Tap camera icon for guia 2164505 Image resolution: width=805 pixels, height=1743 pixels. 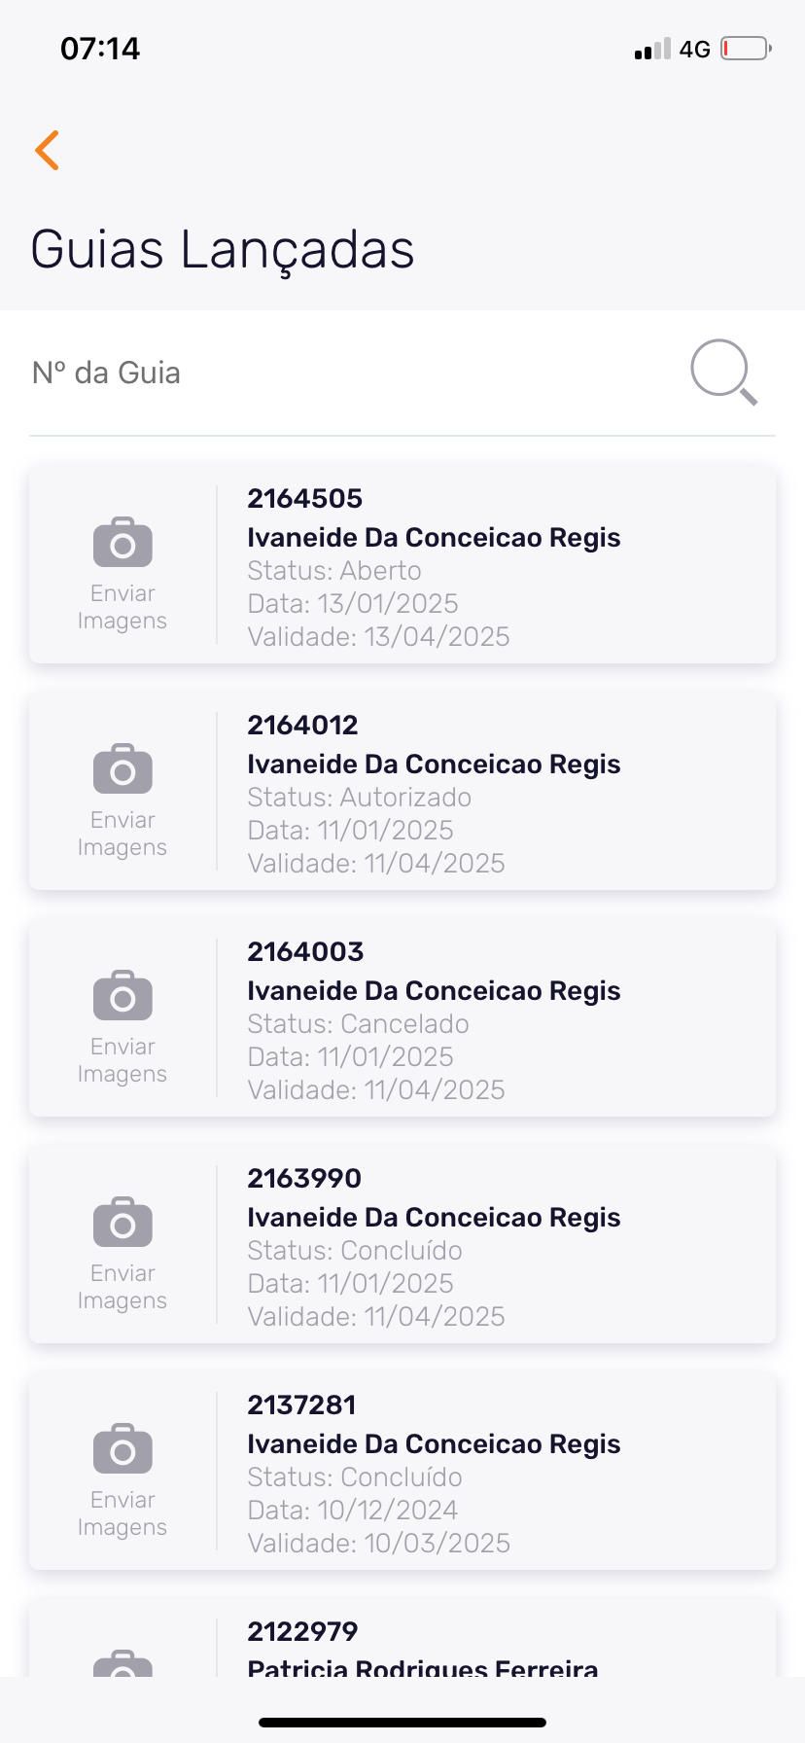[122, 543]
